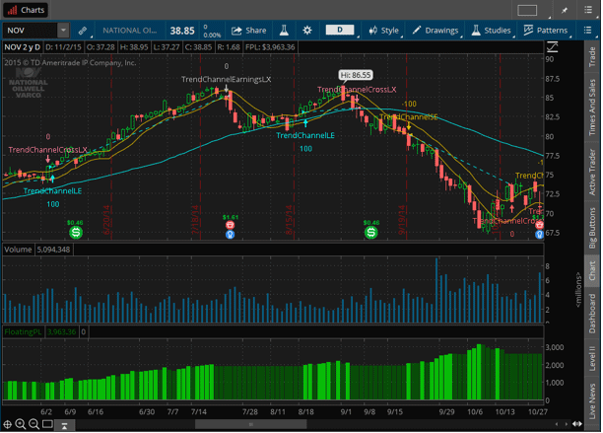Open the Times And Sales side tab
603x433 pixels.
point(592,108)
